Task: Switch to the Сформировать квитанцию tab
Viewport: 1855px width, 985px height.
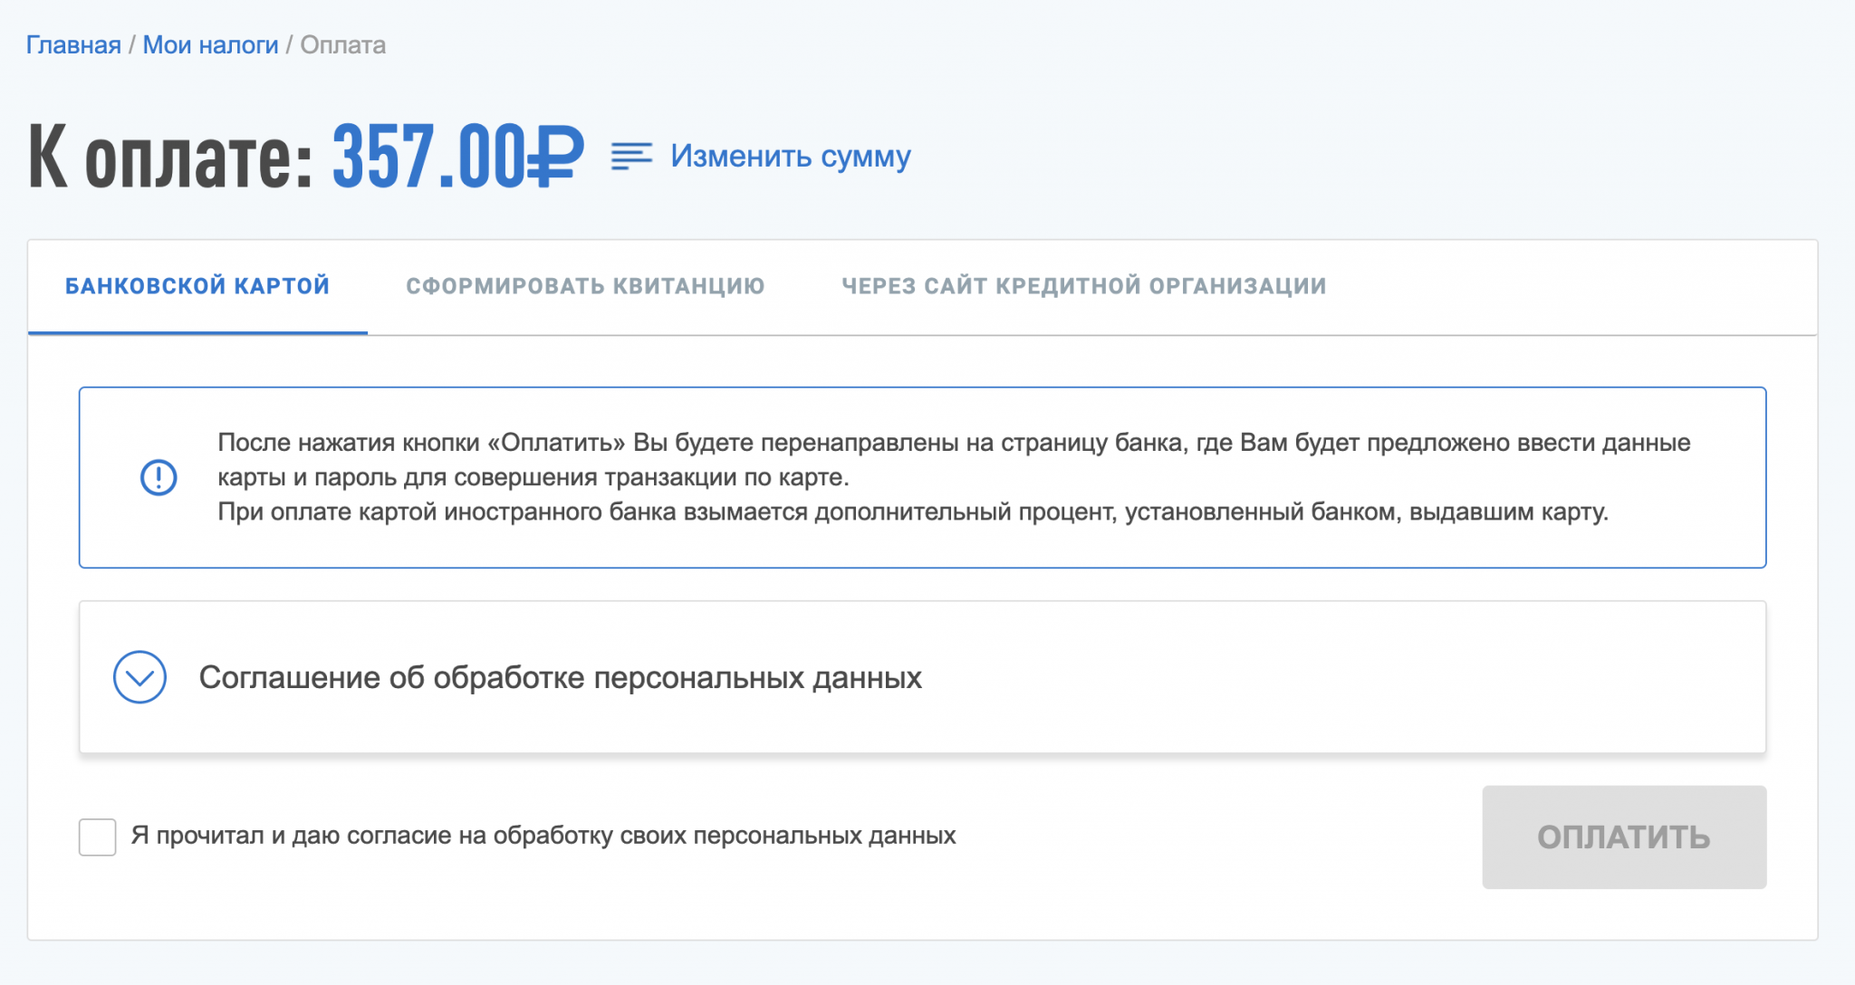Action: [x=585, y=286]
